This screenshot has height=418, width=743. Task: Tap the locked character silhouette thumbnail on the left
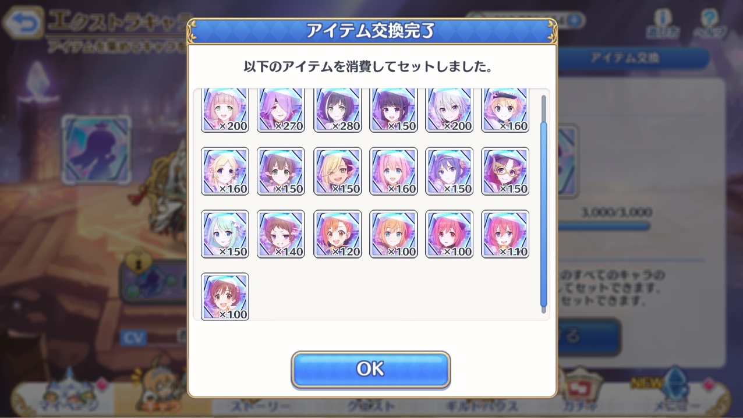(x=96, y=148)
